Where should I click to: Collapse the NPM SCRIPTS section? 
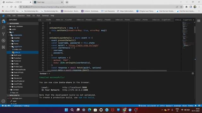8,95
